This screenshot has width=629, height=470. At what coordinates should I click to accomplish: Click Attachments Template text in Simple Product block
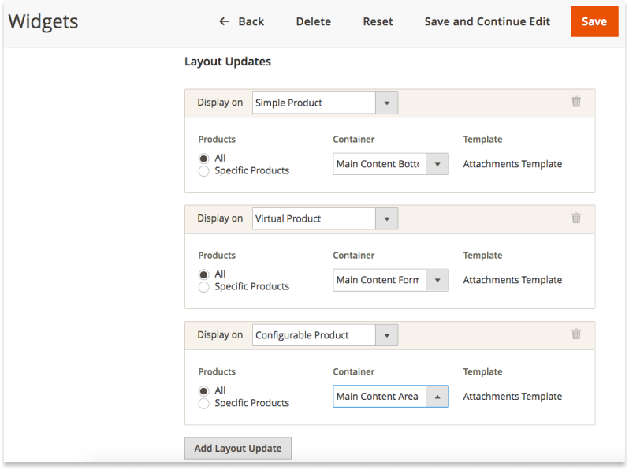tap(512, 164)
